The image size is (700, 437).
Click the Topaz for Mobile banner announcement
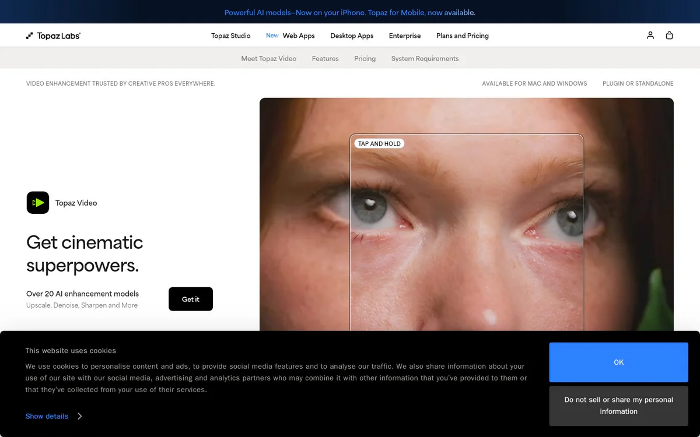(x=350, y=12)
